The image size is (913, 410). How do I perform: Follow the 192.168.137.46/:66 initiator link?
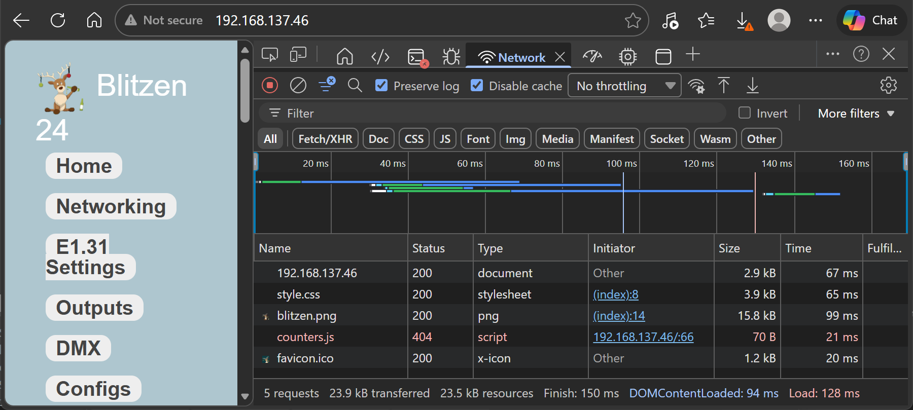[643, 337]
